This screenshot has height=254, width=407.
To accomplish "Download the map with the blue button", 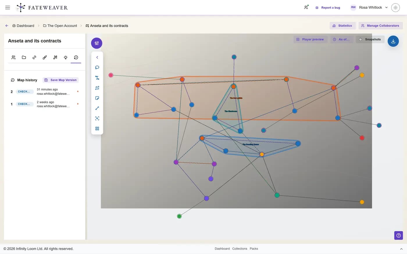I will 393,41.
